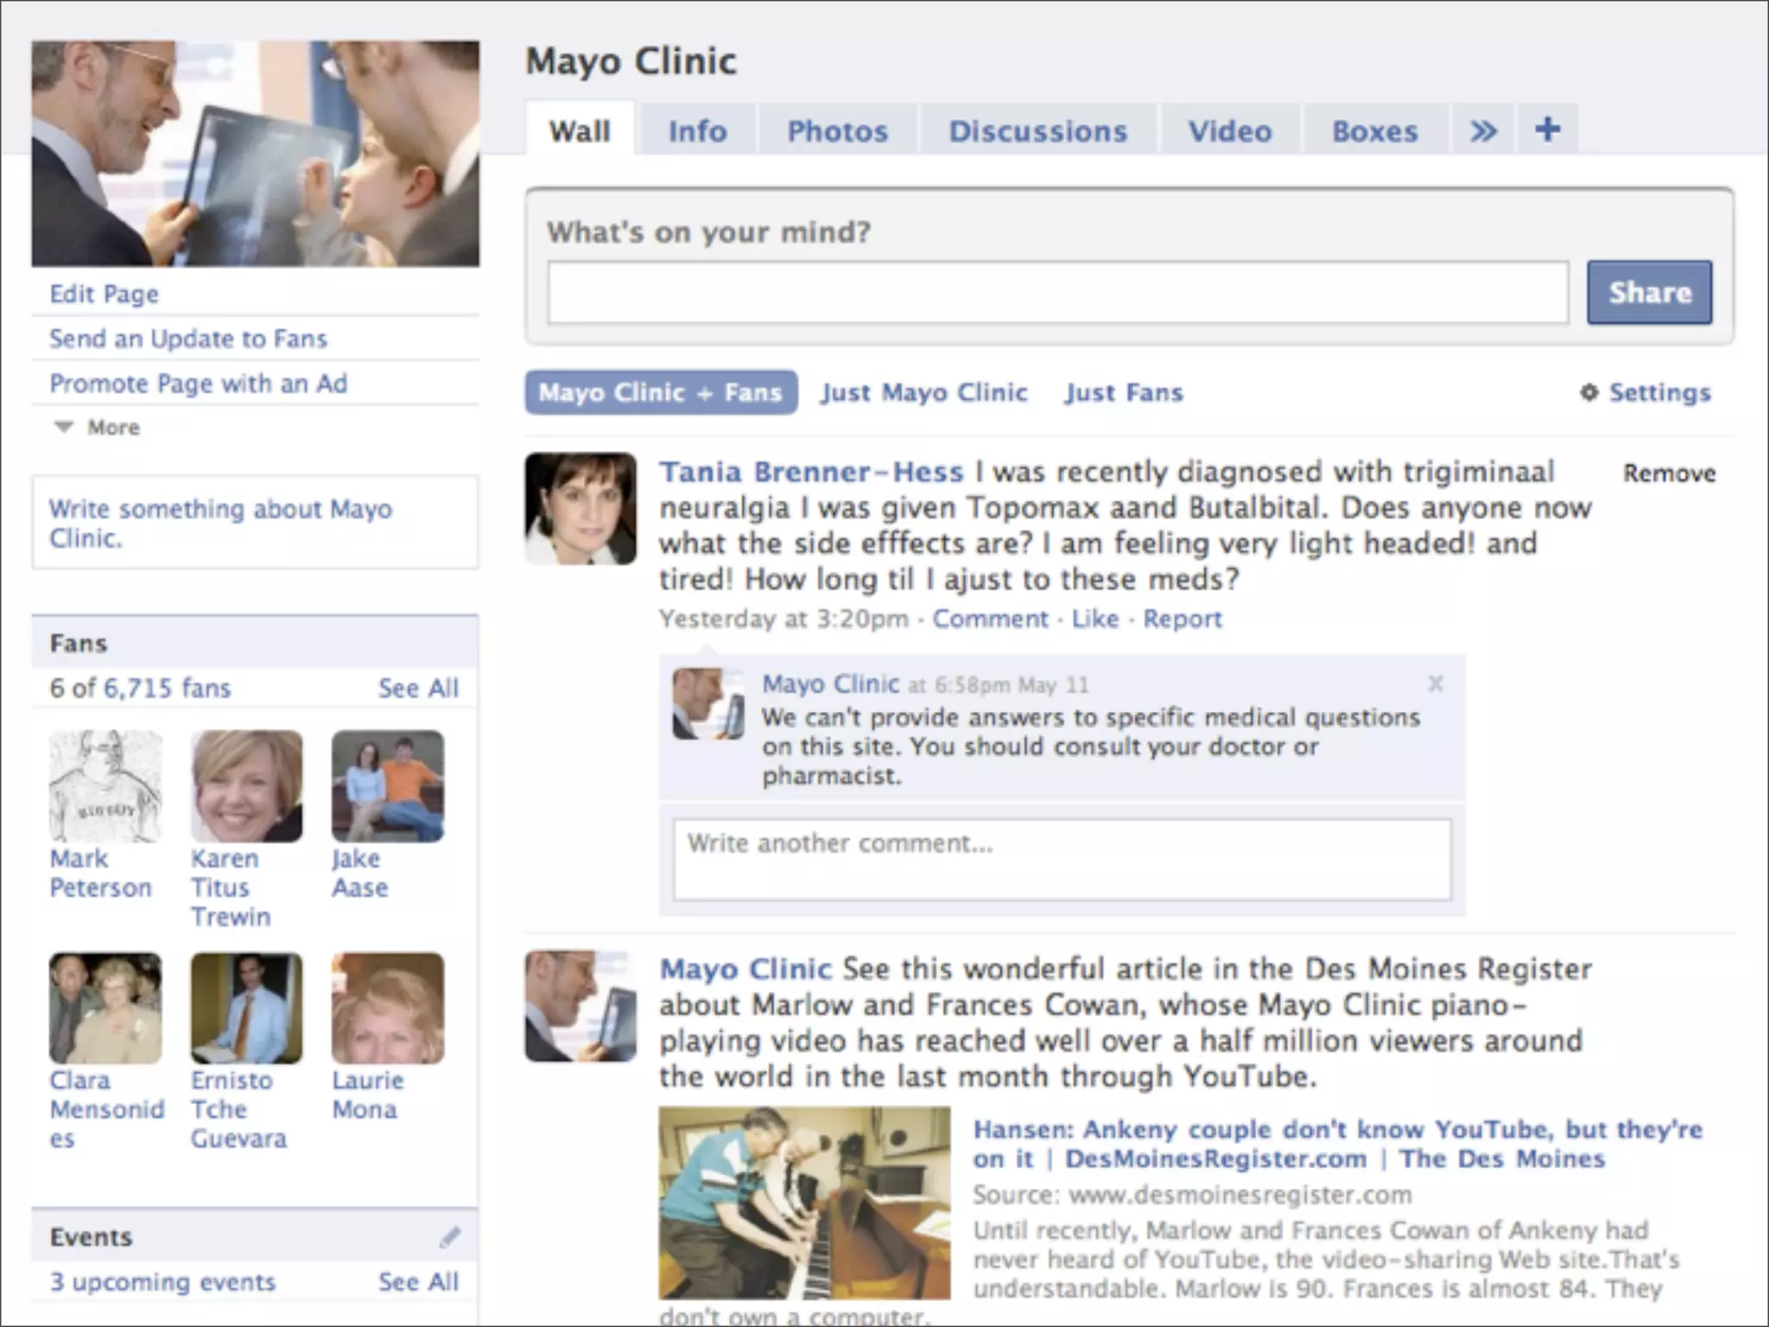Delete Mayo Clinic comment with X
This screenshot has height=1327, width=1769.
[x=1436, y=683]
